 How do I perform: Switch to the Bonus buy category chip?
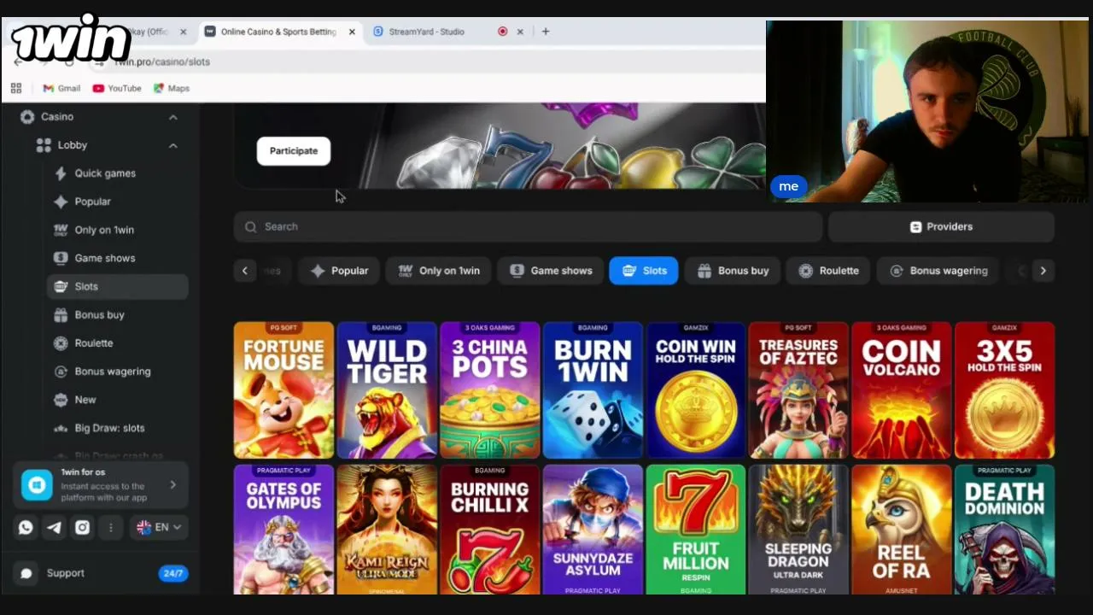pos(733,271)
